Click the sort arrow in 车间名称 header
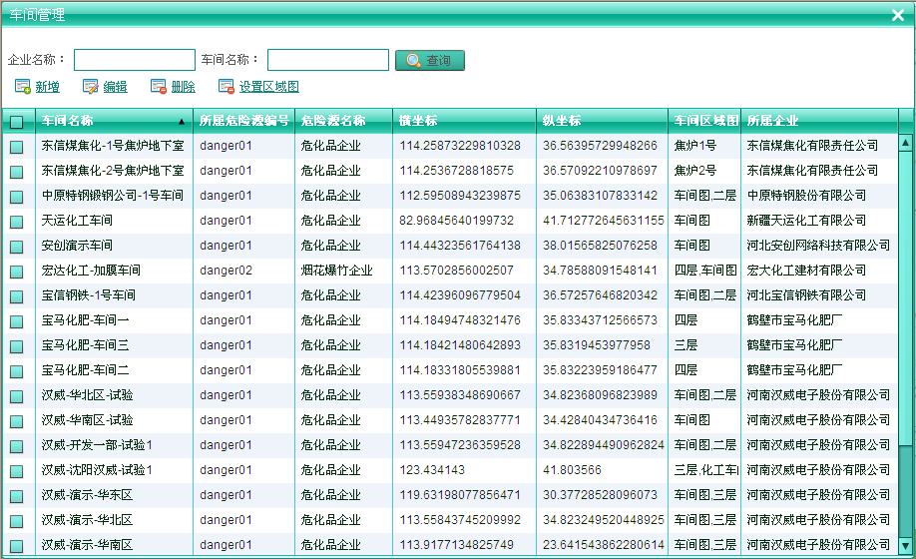916x559 pixels. pyautogui.click(x=182, y=122)
